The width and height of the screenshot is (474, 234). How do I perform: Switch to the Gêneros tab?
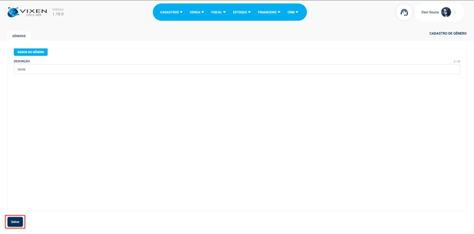tap(19, 36)
